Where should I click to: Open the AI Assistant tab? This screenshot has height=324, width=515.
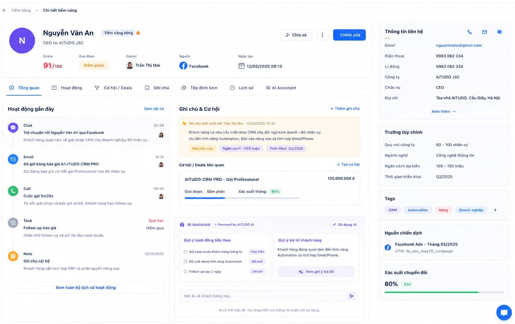(281, 88)
